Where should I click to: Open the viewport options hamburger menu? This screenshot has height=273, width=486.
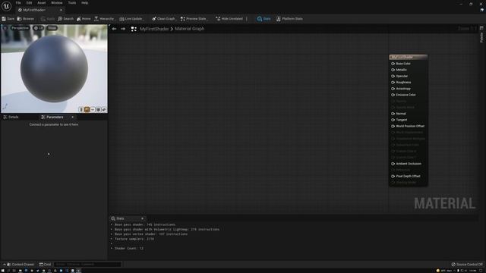click(5, 28)
